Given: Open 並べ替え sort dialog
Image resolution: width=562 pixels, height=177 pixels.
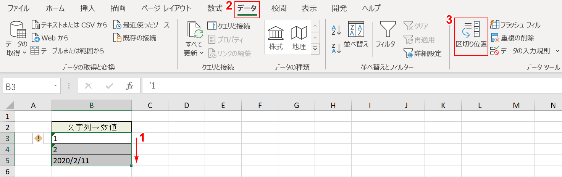Looking at the screenshot, I should [x=356, y=35].
